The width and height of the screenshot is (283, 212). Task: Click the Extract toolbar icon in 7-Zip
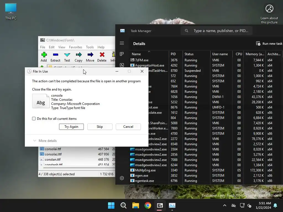[55, 55]
